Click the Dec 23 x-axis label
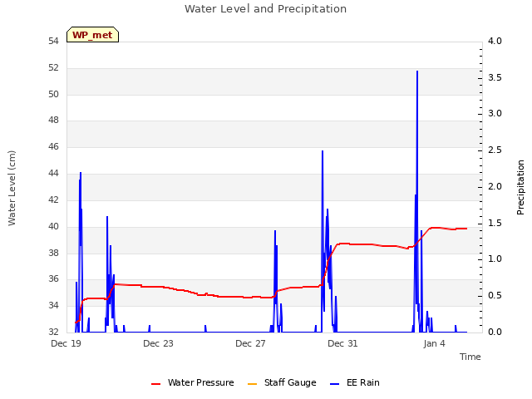This screenshot has width=532, height=399. 158,343
